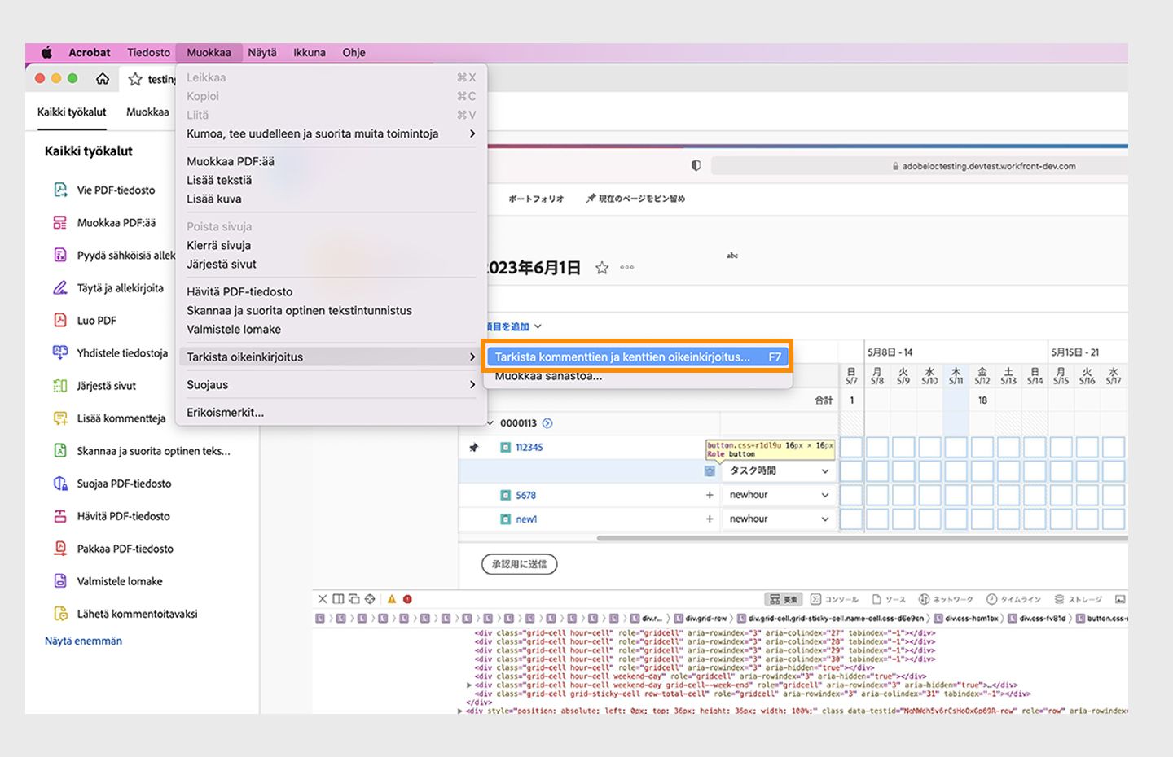This screenshot has width=1173, height=757.
Task: Click the privacy shield icon left of address bar
Action: click(x=696, y=165)
